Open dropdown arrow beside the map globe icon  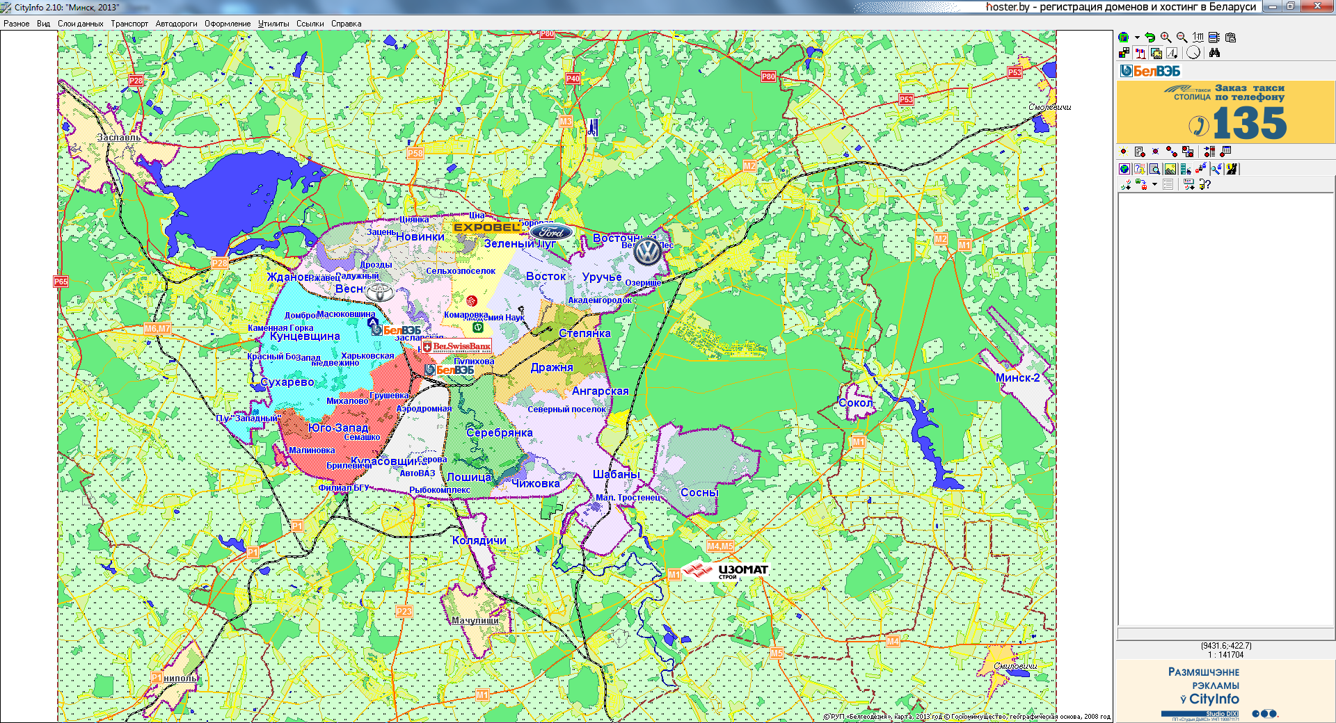[1137, 38]
